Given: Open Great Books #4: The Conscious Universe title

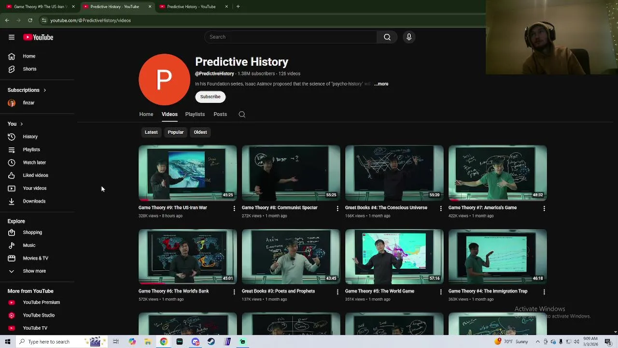Looking at the screenshot, I should pos(386,208).
